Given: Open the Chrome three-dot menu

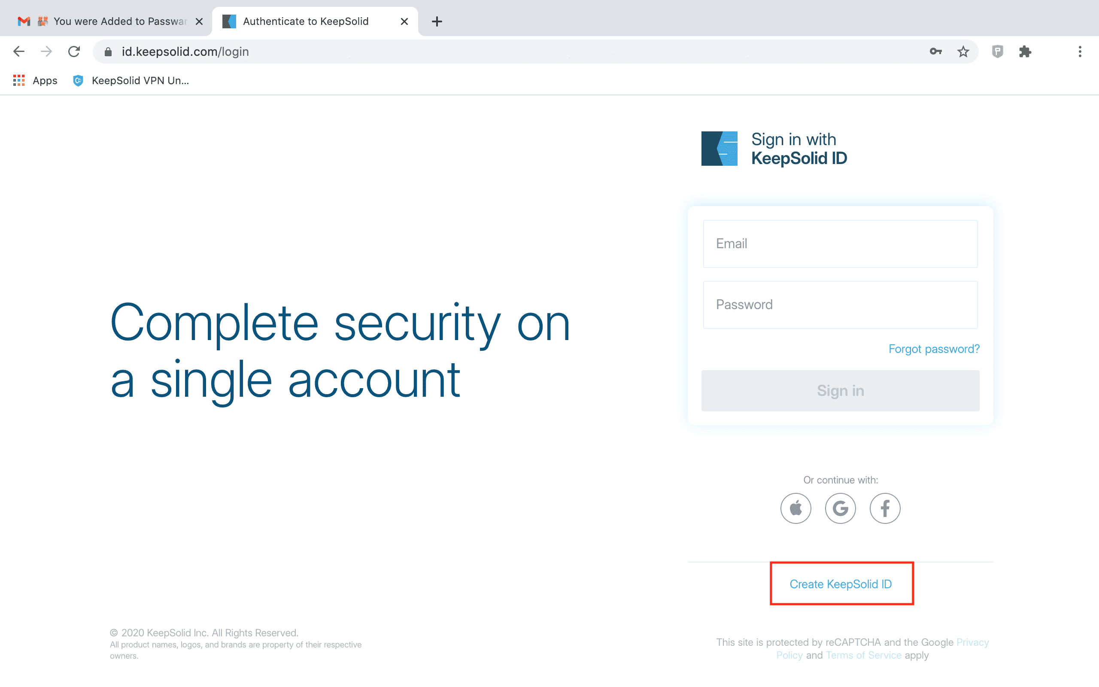Looking at the screenshot, I should click(1080, 52).
